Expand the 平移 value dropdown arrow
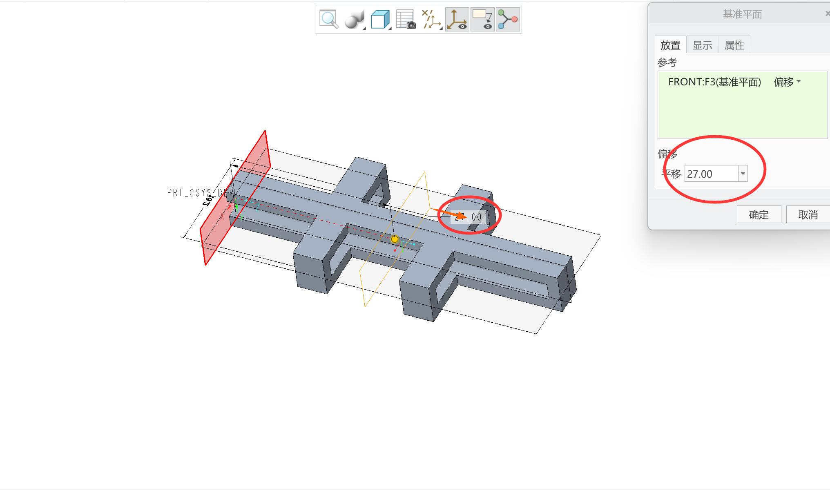 [x=743, y=174]
